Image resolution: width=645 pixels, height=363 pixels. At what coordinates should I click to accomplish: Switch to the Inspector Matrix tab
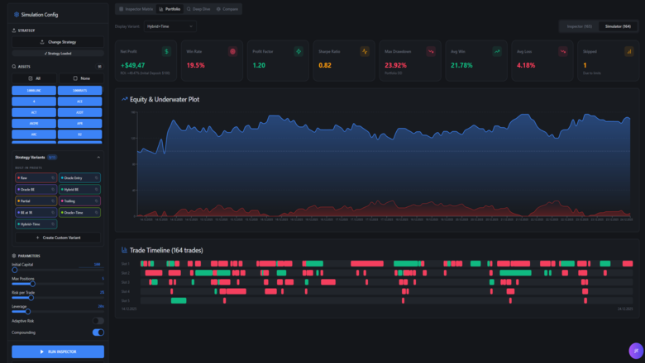pos(135,8)
